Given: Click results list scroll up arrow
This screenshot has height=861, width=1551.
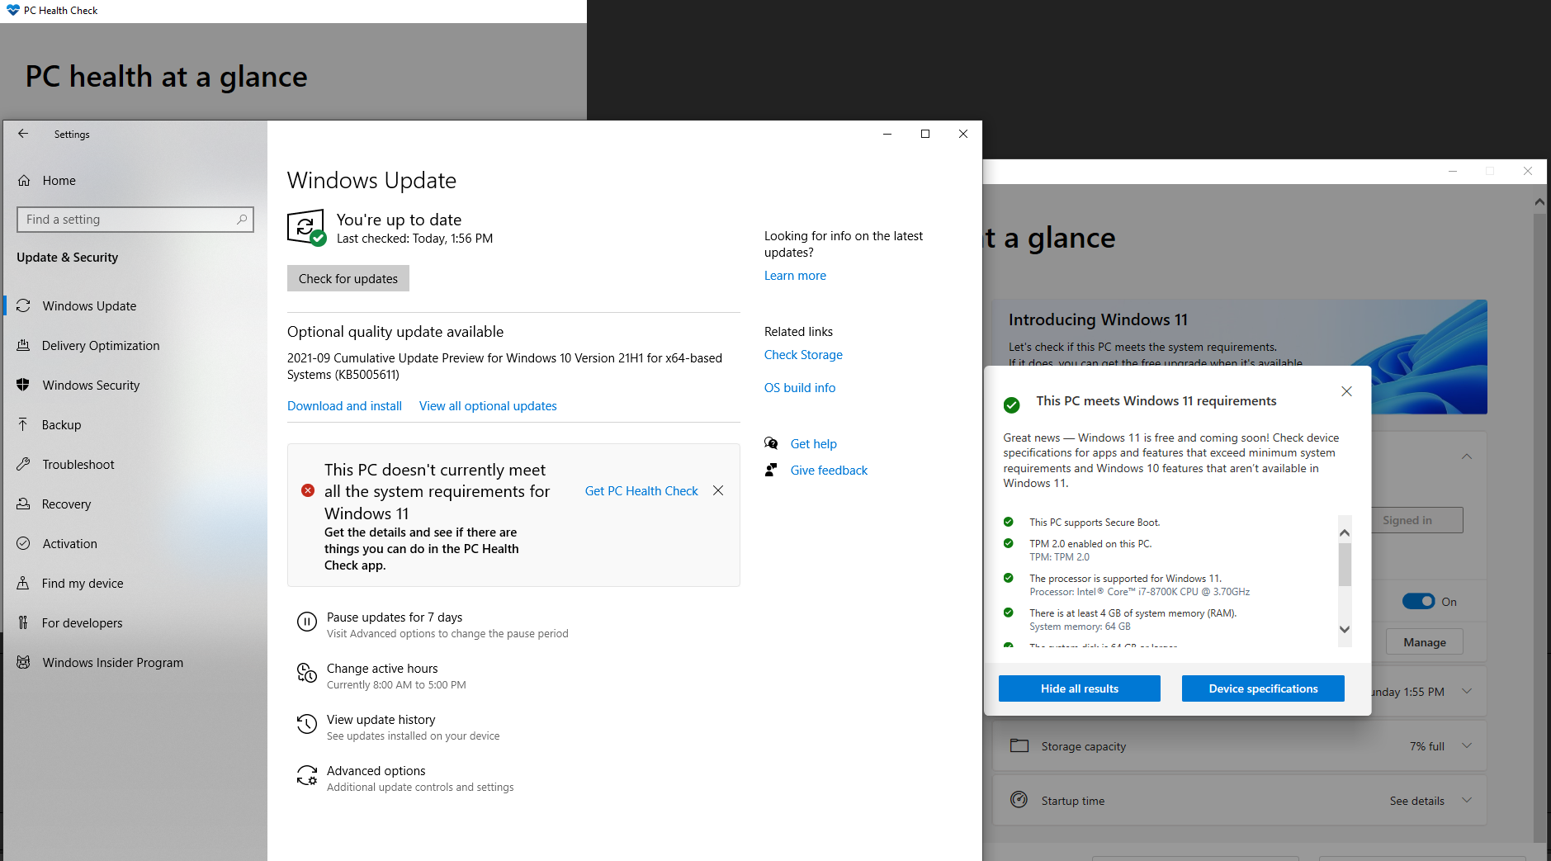Looking at the screenshot, I should pos(1345,532).
